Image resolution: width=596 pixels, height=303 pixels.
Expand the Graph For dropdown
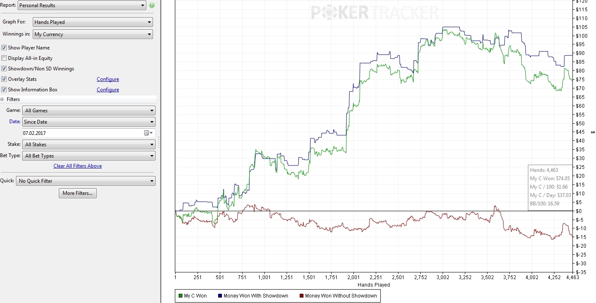pyautogui.click(x=93, y=22)
